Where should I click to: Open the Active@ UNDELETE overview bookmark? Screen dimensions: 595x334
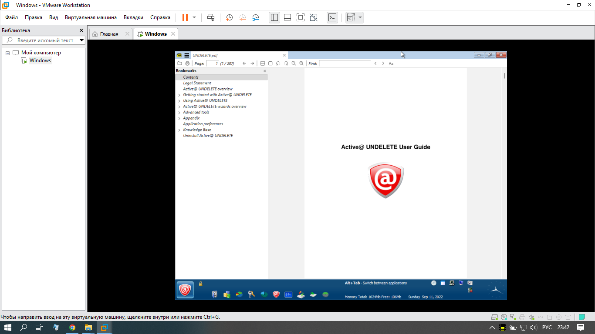pos(208,89)
